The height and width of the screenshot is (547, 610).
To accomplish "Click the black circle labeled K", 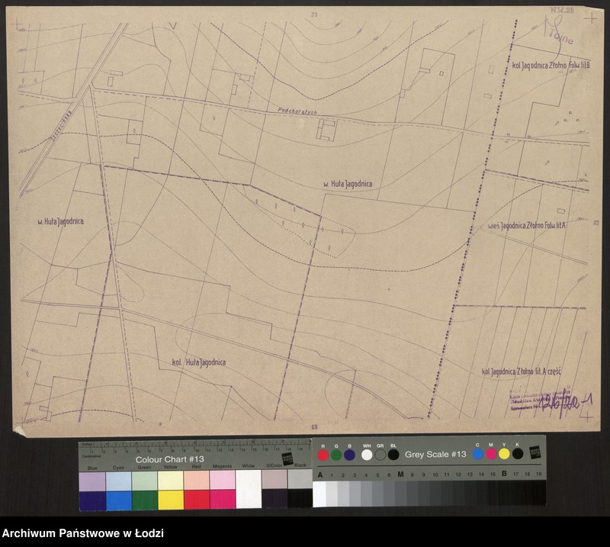I will point(518,454).
